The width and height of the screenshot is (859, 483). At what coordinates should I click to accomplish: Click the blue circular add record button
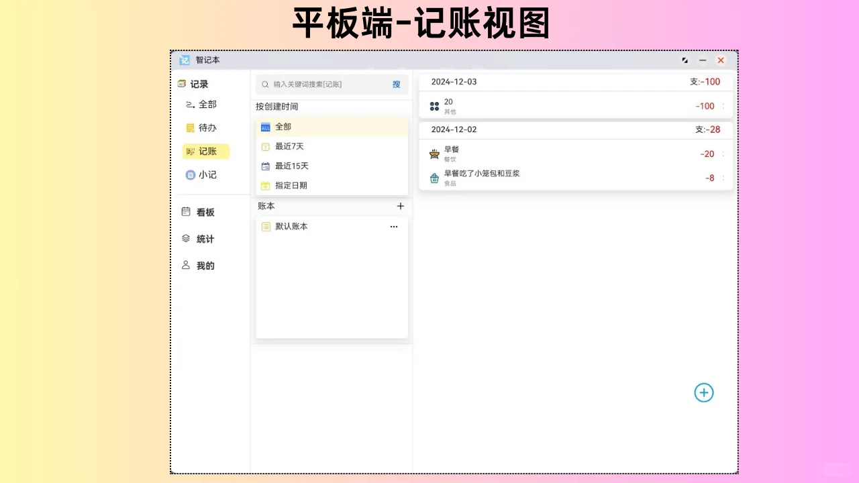tap(703, 392)
